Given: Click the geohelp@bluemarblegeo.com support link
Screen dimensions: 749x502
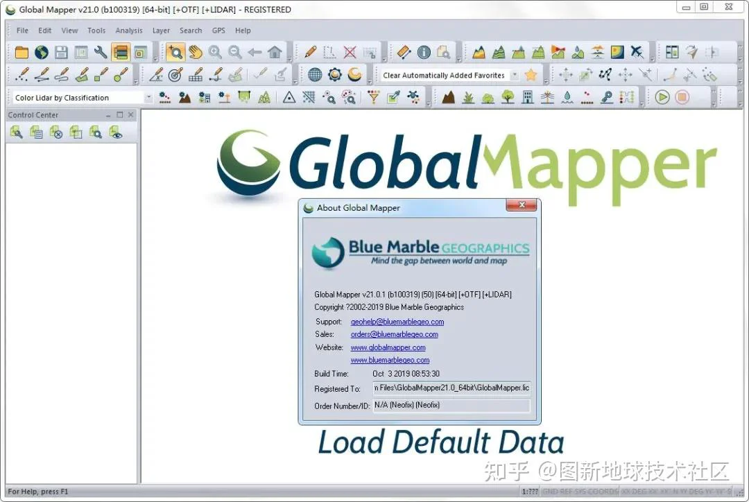Looking at the screenshot, I should (x=397, y=322).
